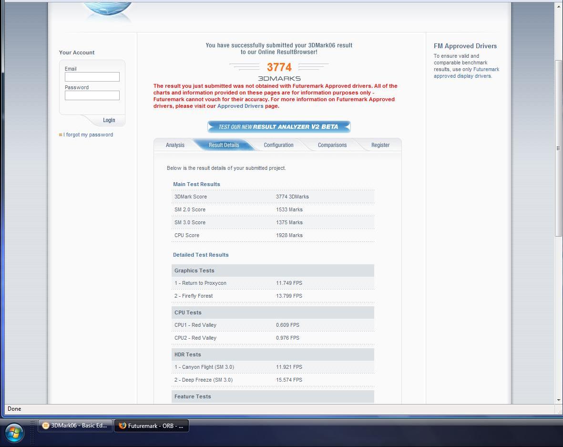The image size is (563, 447).
Task: Switch to the Analysis tab
Action: (x=175, y=145)
